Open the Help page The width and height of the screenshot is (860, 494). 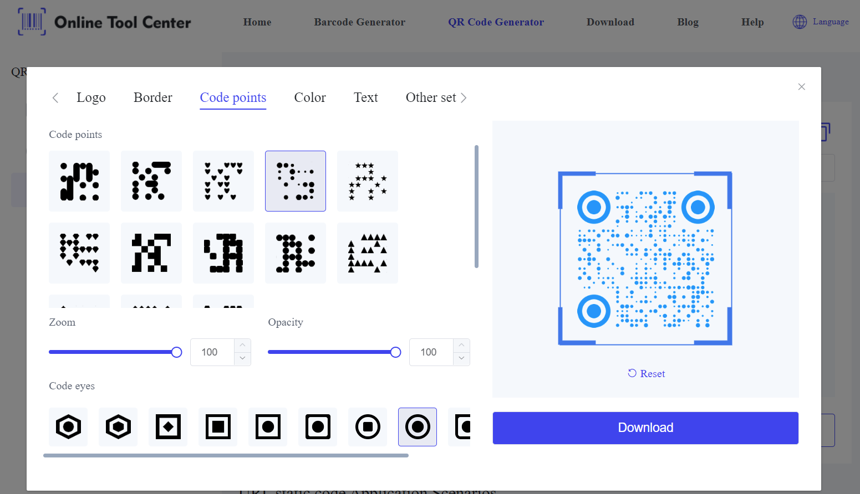tap(752, 22)
